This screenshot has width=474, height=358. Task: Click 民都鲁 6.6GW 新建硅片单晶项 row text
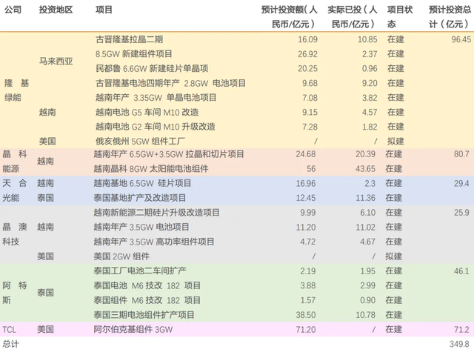tap(152, 68)
